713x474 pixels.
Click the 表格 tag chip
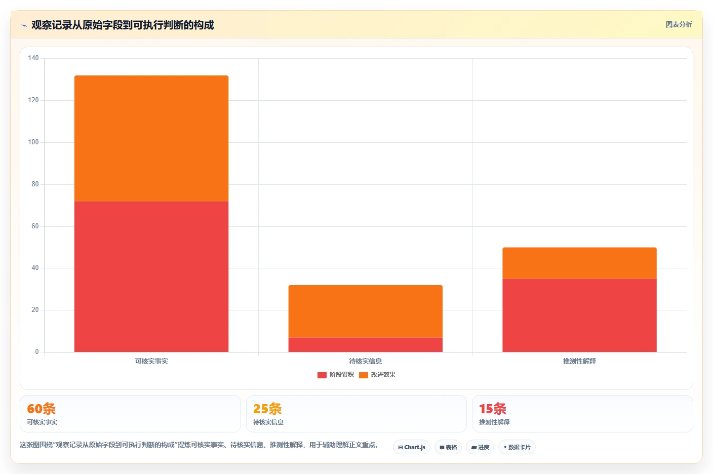click(x=448, y=447)
